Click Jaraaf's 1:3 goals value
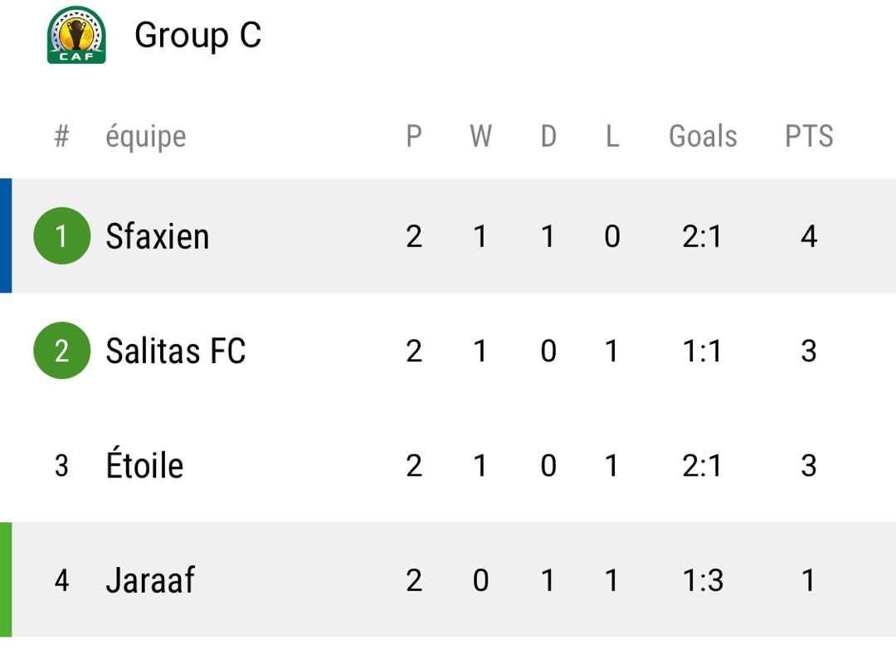896x650 pixels. tap(703, 580)
